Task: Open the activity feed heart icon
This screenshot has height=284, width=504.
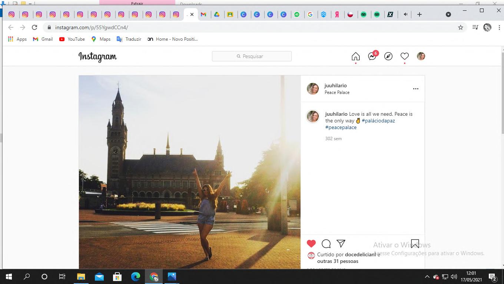Action: (x=405, y=56)
